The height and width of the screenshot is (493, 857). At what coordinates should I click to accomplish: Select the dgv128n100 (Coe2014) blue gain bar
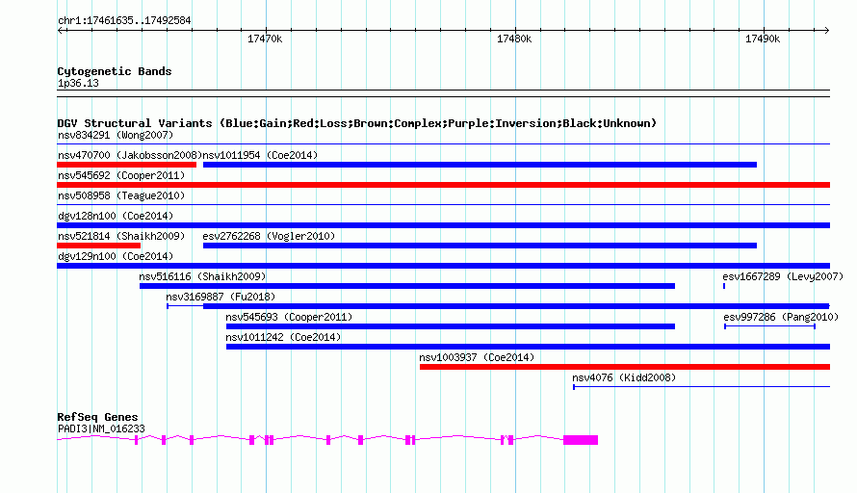point(443,225)
